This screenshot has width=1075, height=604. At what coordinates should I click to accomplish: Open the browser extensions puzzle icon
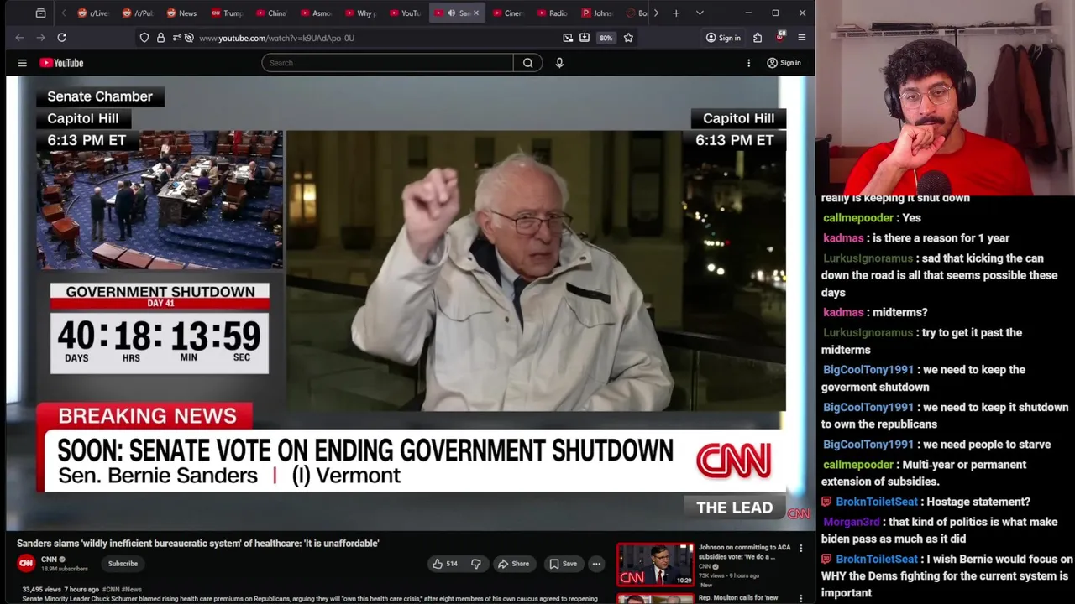click(758, 38)
